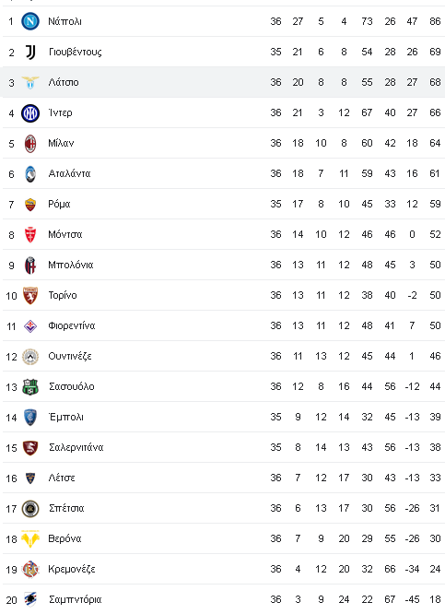Viewport: 445px width, 614px height.
Task: Select the Lazio eagle crest
Action: point(30,82)
